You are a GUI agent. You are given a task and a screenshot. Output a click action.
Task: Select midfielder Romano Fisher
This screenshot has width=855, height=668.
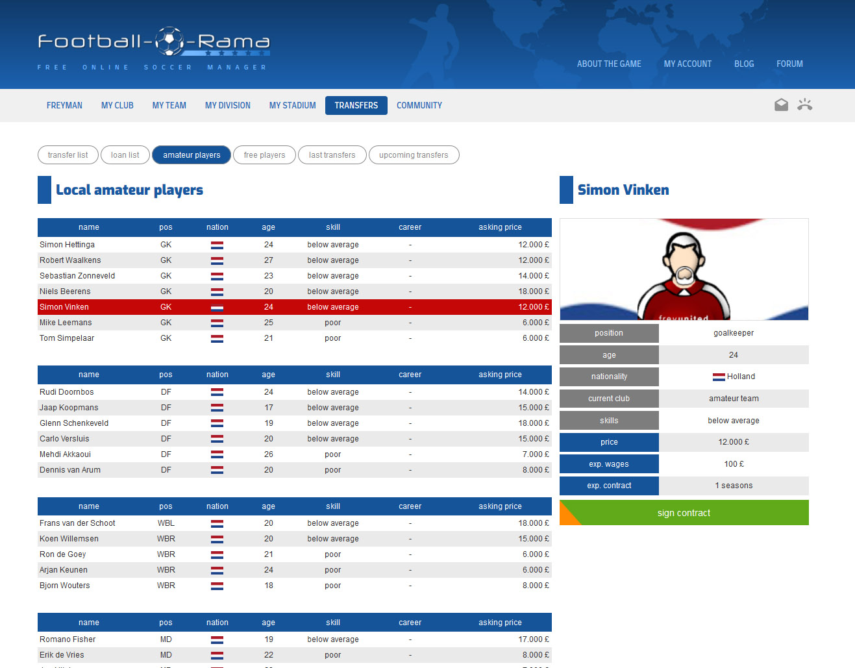pyautogui.click(x=68, y=639)
